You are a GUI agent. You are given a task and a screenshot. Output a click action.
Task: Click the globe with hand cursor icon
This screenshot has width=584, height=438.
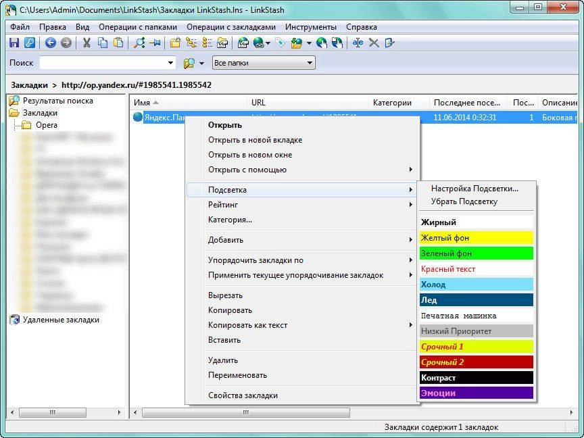322,43
